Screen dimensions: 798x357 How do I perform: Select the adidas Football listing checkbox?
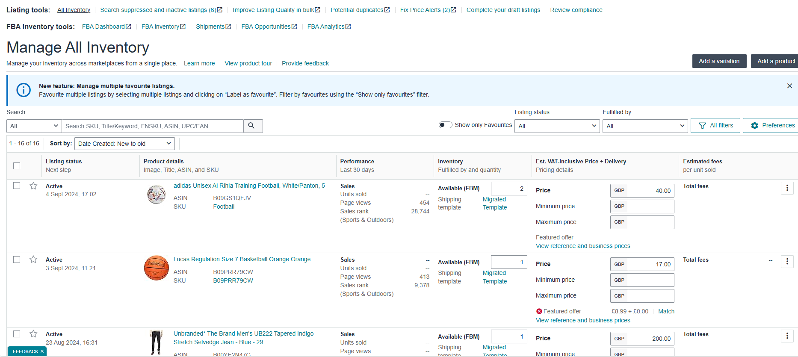[17, 186]
